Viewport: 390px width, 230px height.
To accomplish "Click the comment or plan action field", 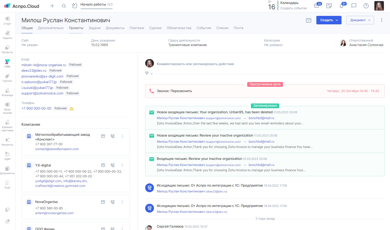I will click(x=195, y=64).
